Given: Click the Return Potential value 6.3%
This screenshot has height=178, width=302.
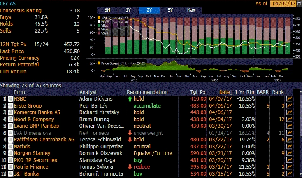Looking at the screenshot, I should pyautogui.click(x=74, y=65).
